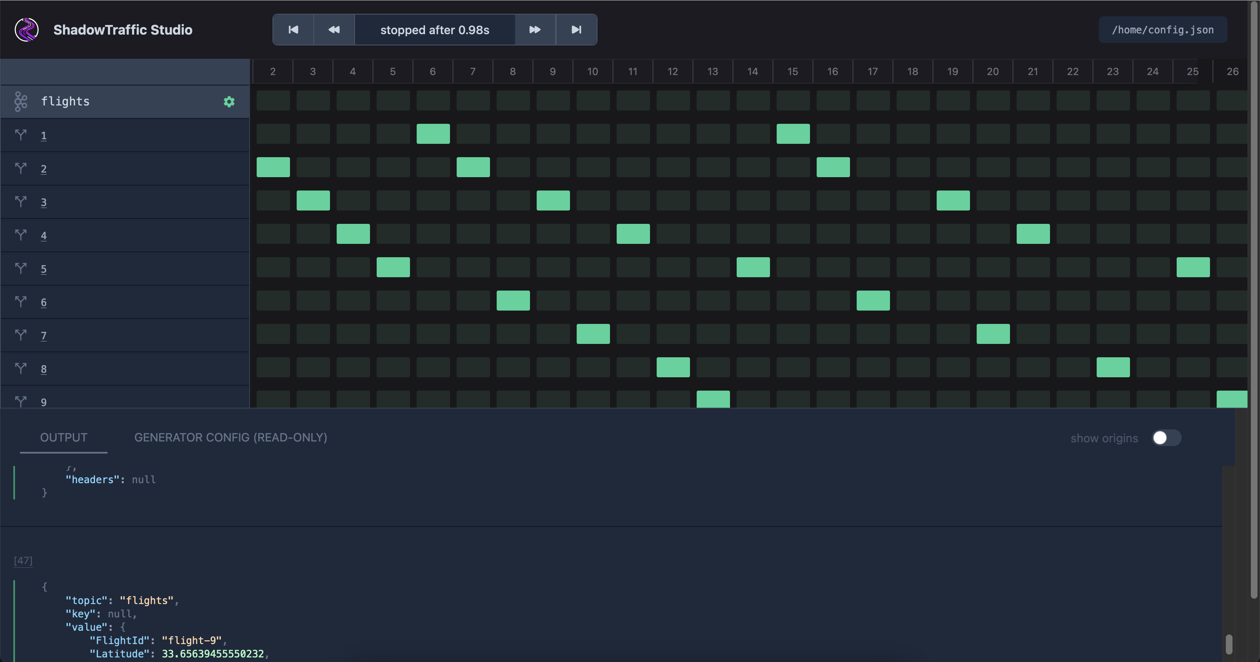Open the flights generator settings gear
This screenshot has height=662, width=1260.
[x=229, y=102]
